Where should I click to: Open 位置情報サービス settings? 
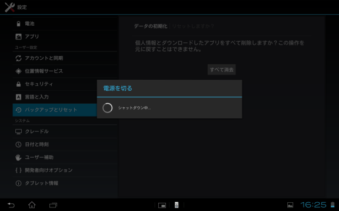(x=65, y=71)
